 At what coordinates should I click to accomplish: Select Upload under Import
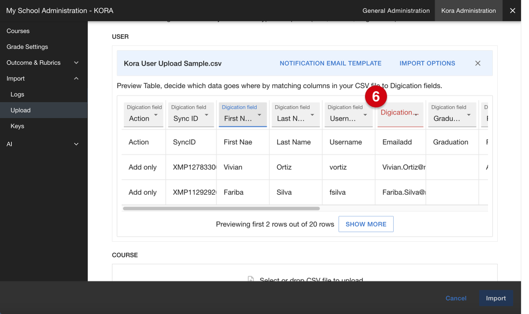[44, 110]
